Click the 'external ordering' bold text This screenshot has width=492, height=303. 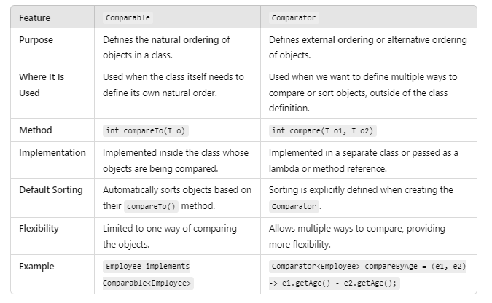(x=337, y=40)
